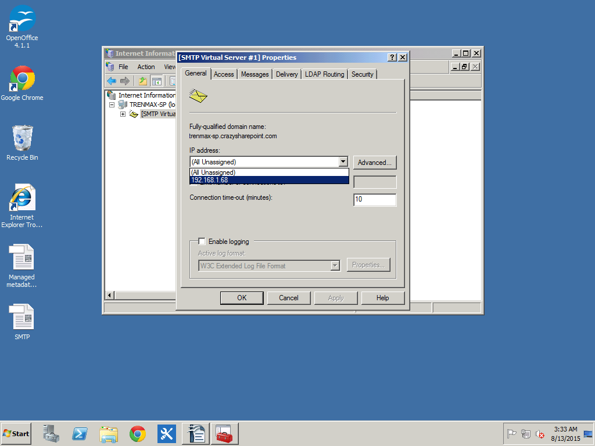
Task: Open Internet Explorer Troubleshooting desktop shortcut
Action: pos(22,206)
